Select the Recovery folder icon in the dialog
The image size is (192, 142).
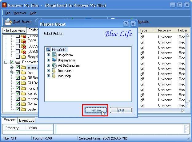54,71
